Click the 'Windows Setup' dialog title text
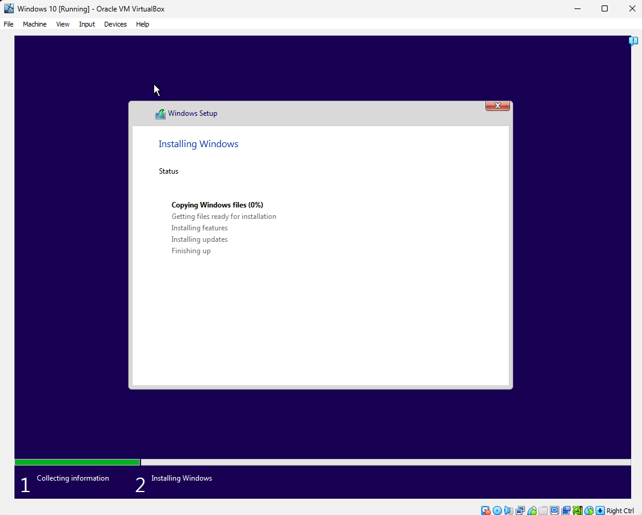 (193, 113)
